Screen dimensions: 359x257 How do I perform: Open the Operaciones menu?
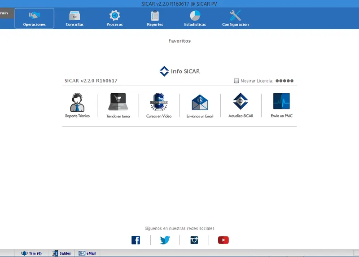[x=35, y=18]
